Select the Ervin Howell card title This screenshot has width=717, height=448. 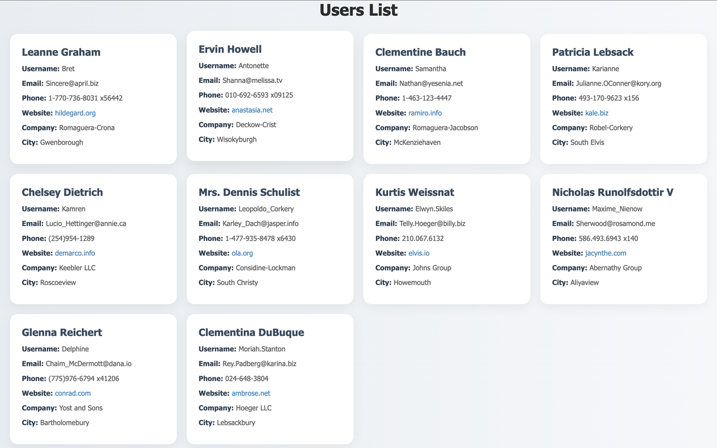[230, 49]
